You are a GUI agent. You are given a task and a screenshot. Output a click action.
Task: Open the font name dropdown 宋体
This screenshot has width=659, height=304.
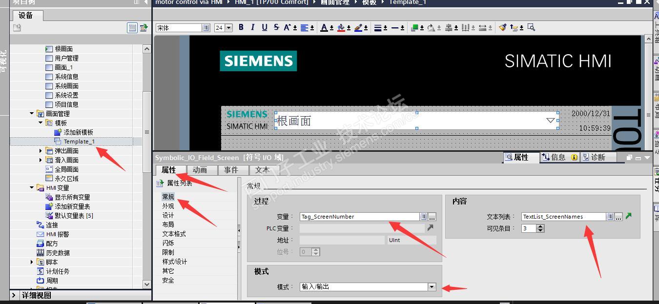coord(206,28)
